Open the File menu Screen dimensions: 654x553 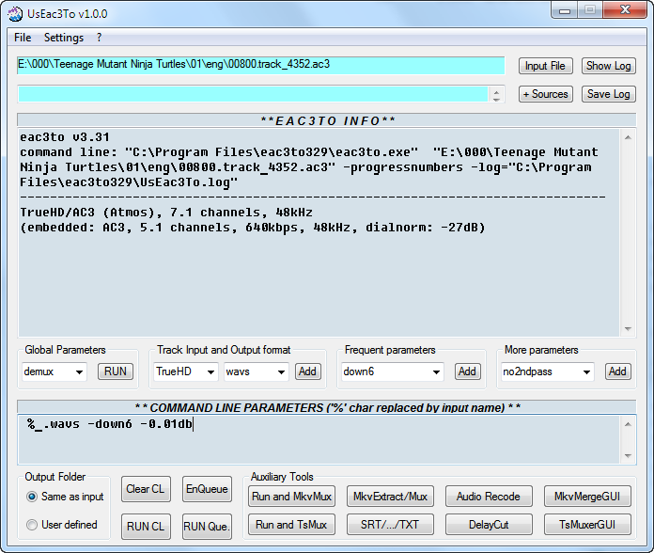point(23,38)
